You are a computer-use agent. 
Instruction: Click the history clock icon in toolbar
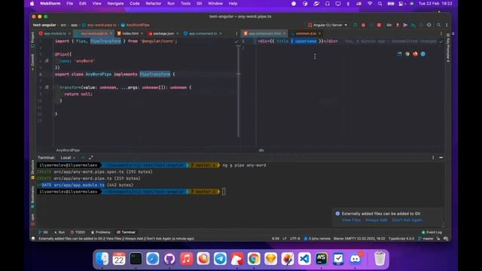click(429, 25)
